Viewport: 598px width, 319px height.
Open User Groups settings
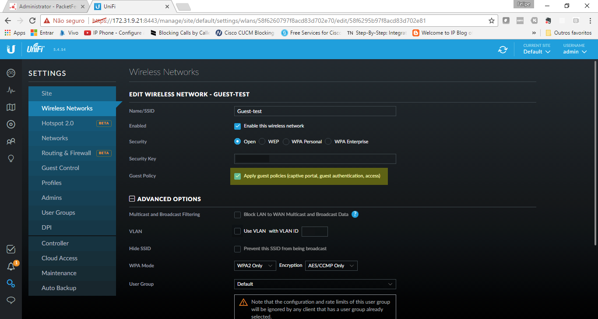pos(72,213)
